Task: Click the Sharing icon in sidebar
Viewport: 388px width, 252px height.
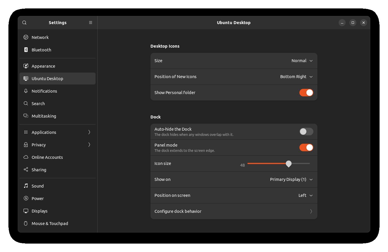Action: [x=26, y=170]
